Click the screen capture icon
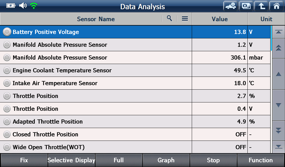This screenshot has width=285, height=167. pos(246,6)
